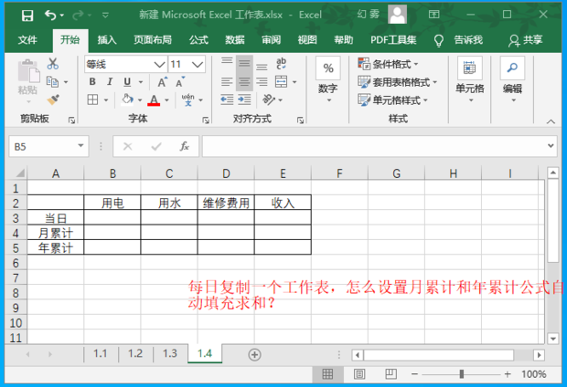Open Ribbon Display Options icon

tap(433, 15)
